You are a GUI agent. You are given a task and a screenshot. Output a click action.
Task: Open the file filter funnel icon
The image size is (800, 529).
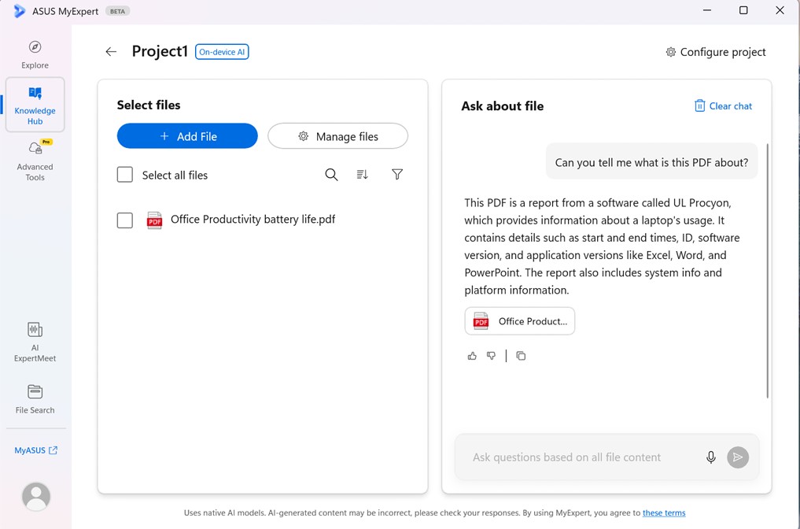click(397, 175)
